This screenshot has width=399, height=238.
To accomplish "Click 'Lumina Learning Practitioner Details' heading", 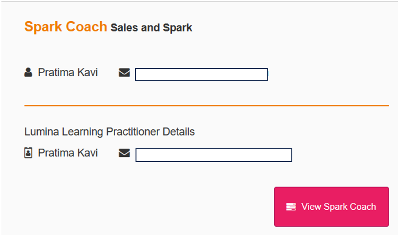I will [x=110, y=132].
